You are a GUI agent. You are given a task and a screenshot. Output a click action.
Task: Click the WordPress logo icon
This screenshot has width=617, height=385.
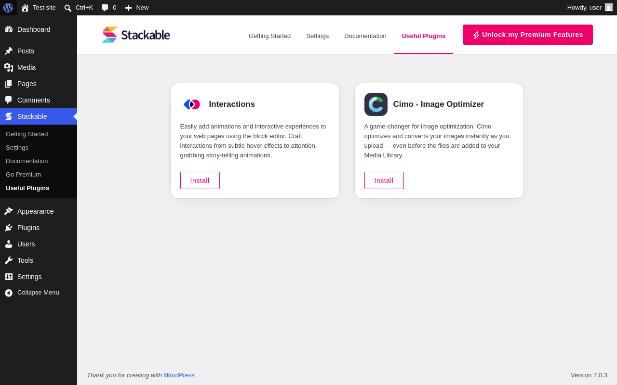[8, 8]
